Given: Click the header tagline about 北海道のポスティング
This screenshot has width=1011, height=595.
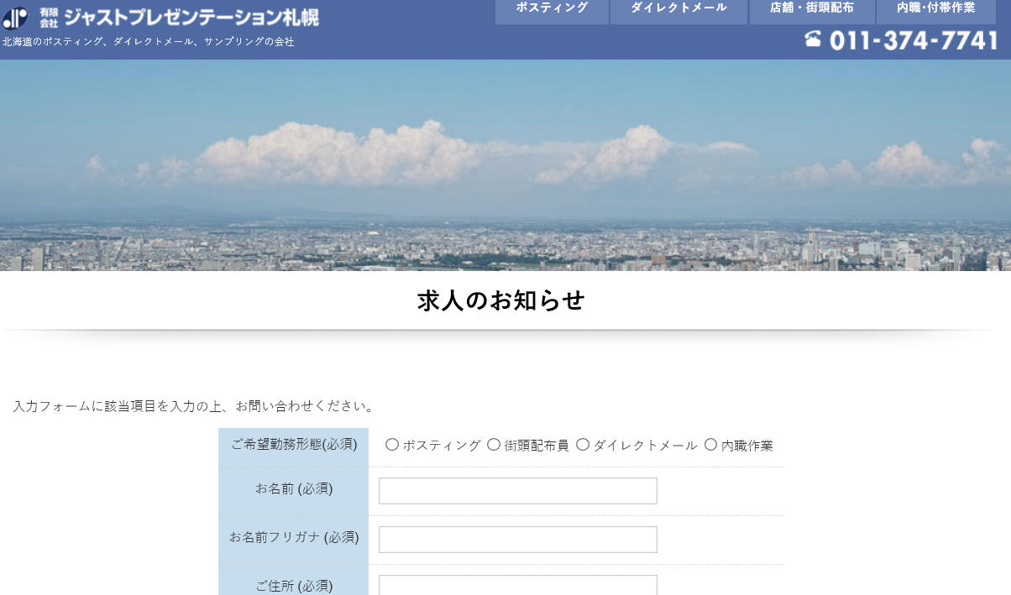Looking at the screenshot, I should pyautogui.click(x=149, y=42).
